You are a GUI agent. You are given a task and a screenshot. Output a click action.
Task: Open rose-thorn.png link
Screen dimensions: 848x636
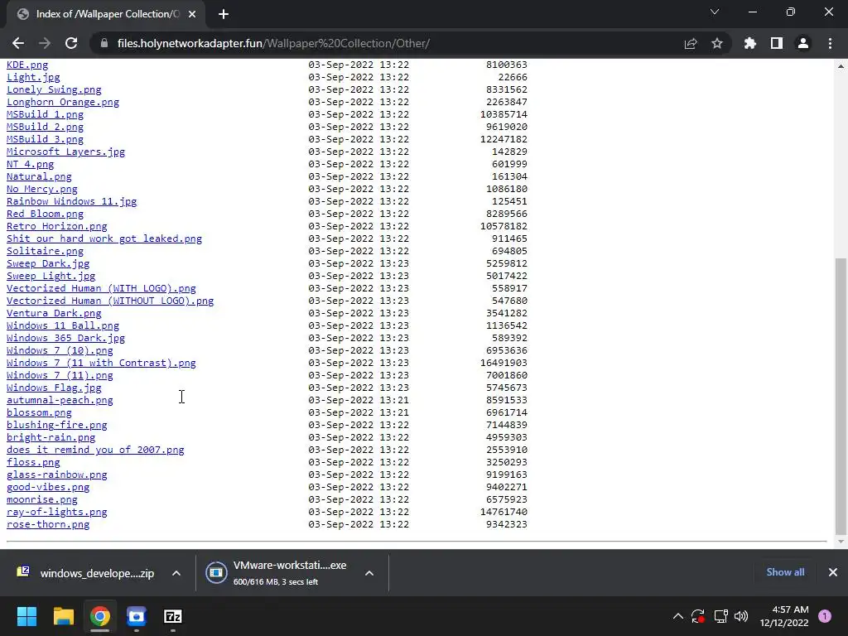click(47, 525)
